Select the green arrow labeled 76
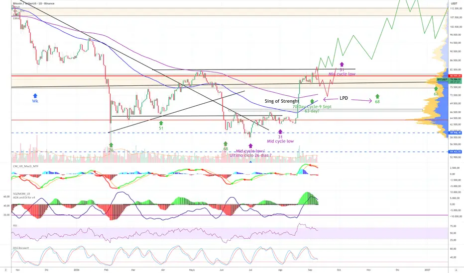Viewport: 464px width, 273px height. coord(111,145)
